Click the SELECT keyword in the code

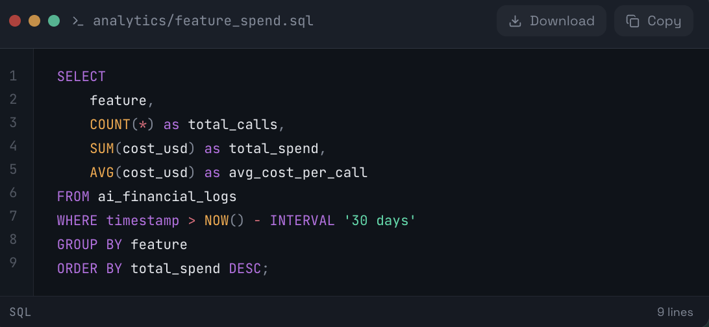click(81, 77)
